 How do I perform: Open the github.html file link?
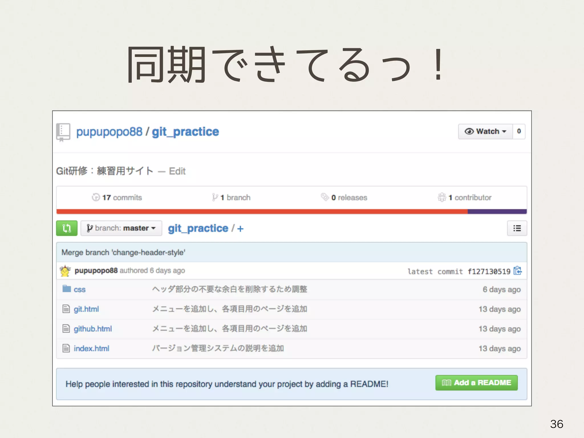tap(93, 329)
